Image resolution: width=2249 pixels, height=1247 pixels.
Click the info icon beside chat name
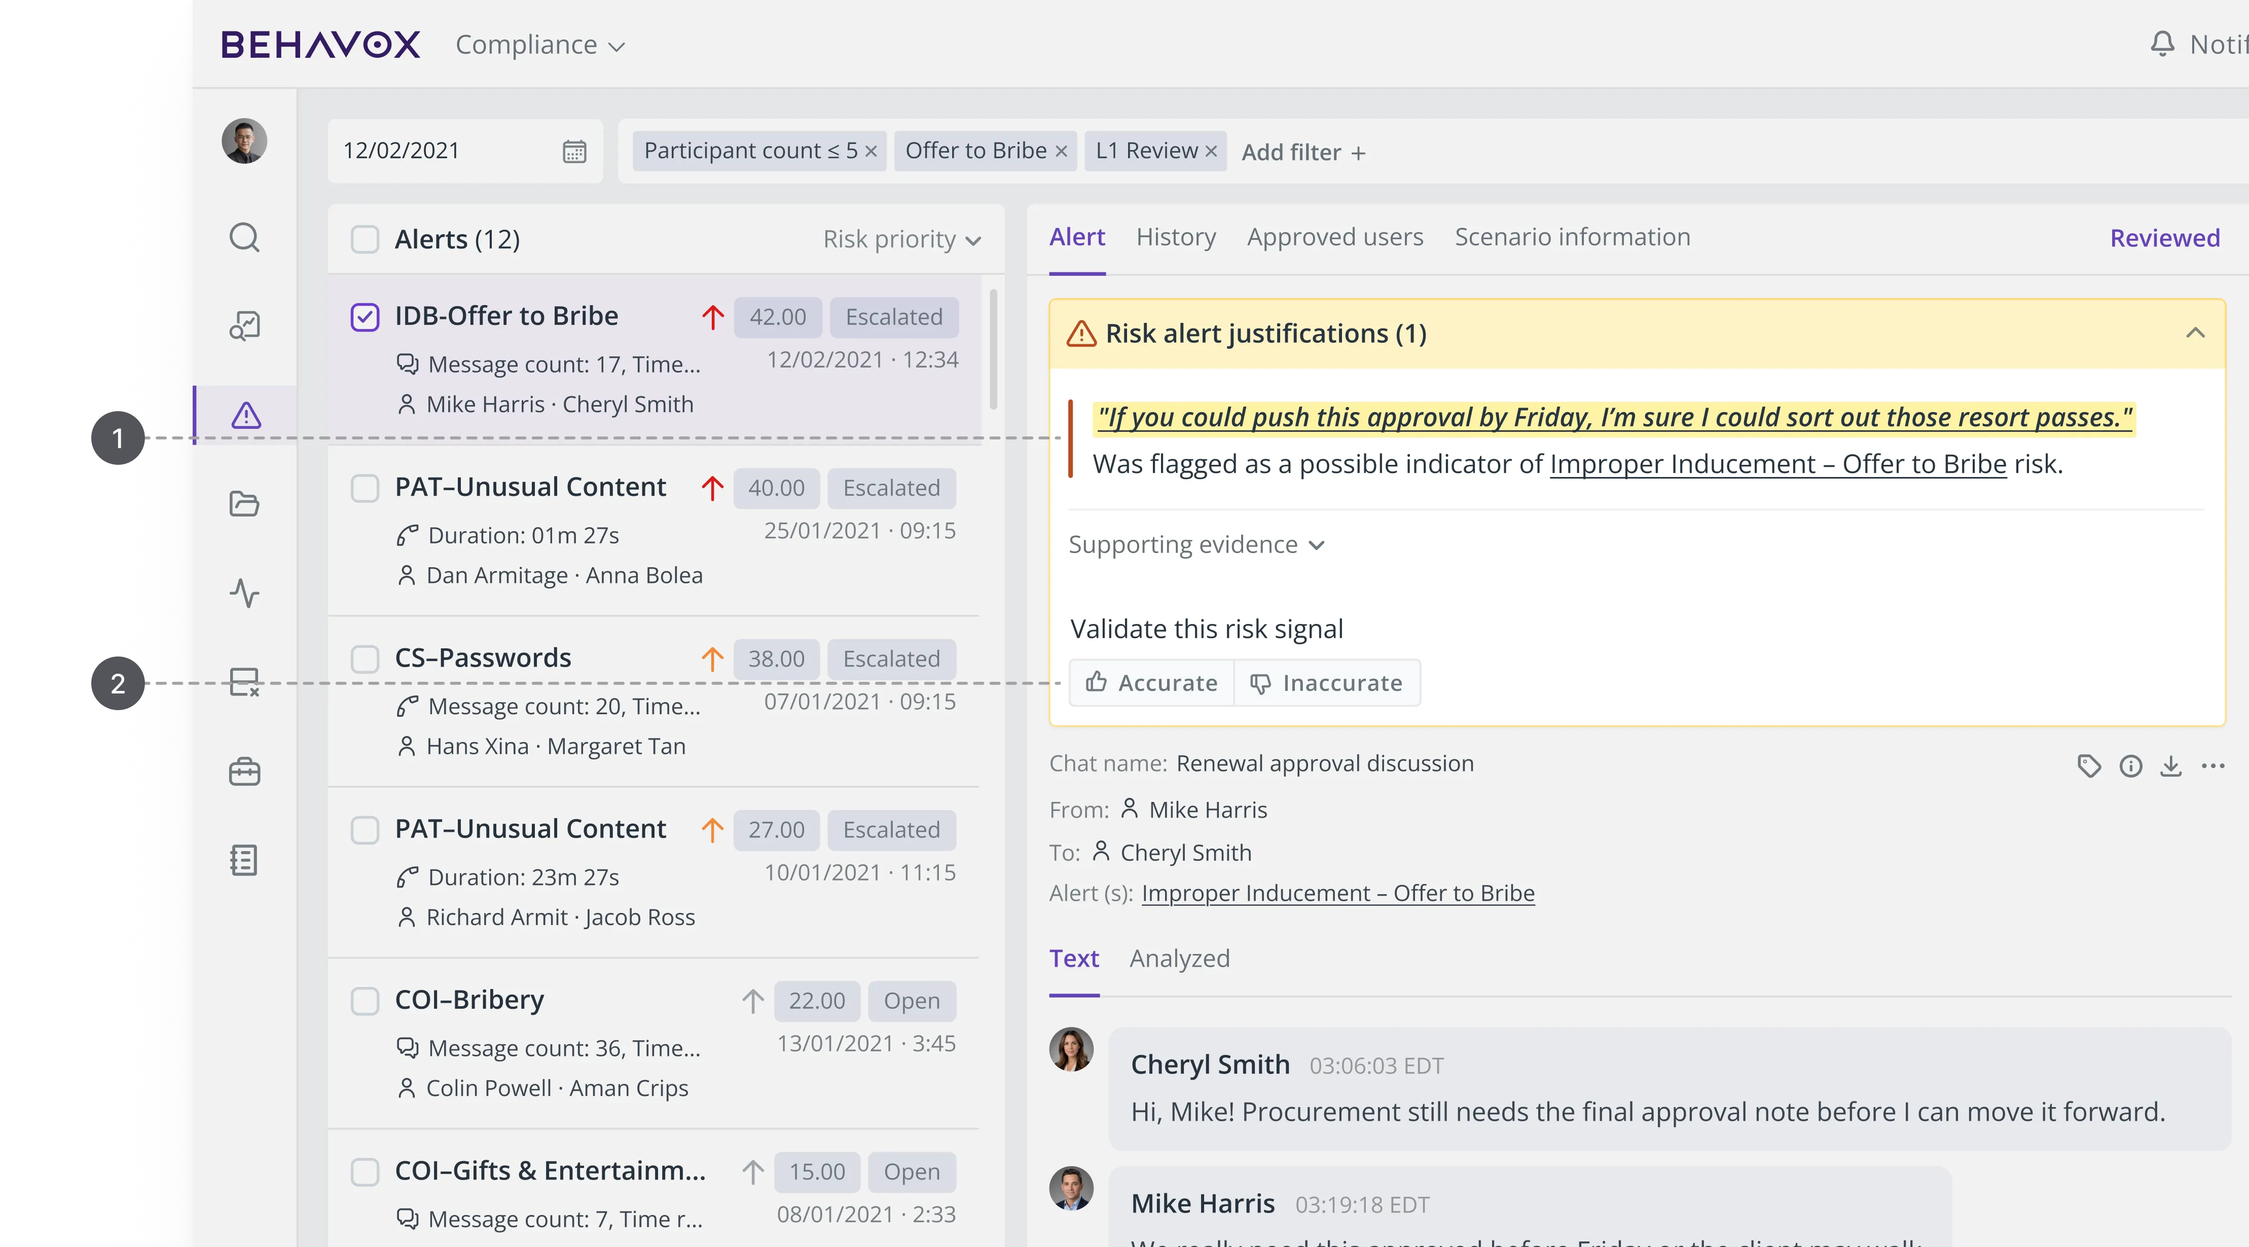tap(2130, 766)
